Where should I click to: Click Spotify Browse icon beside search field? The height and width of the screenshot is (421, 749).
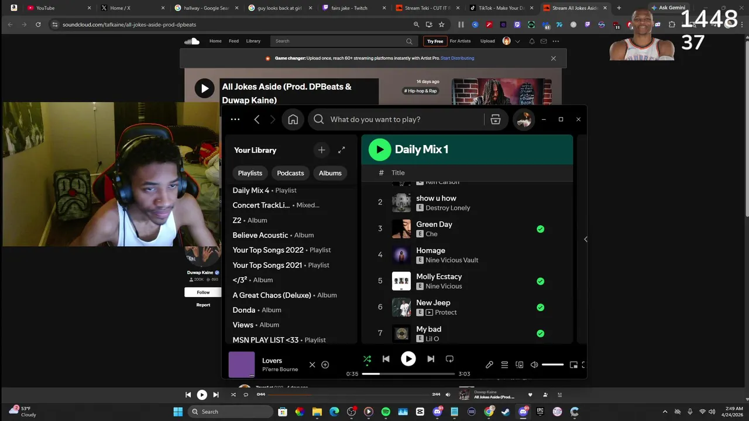point(496,119)
